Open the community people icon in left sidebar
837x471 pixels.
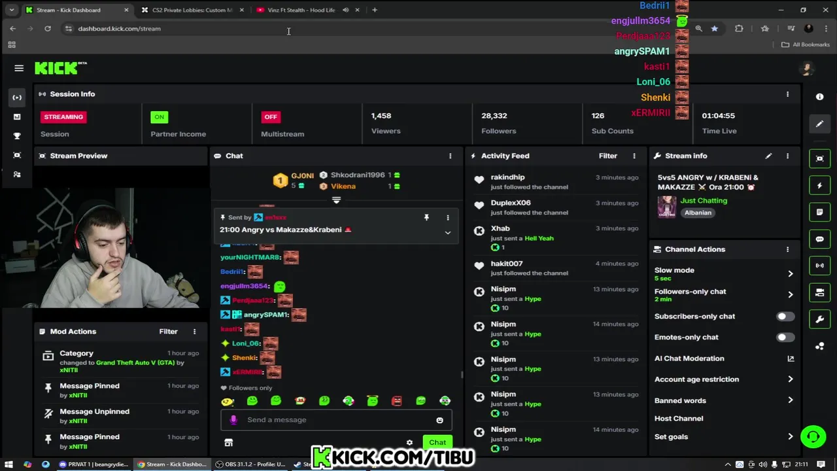17,175
